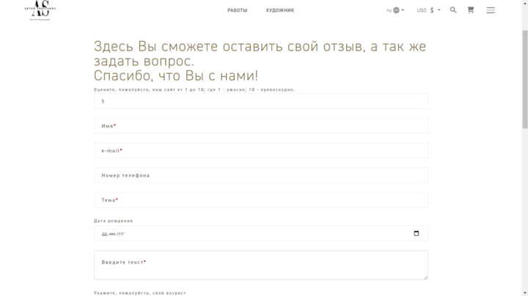Open the shopping cart
Image resolution: width=528 pixels, height=296 pixels.
(x=471, y=10)
